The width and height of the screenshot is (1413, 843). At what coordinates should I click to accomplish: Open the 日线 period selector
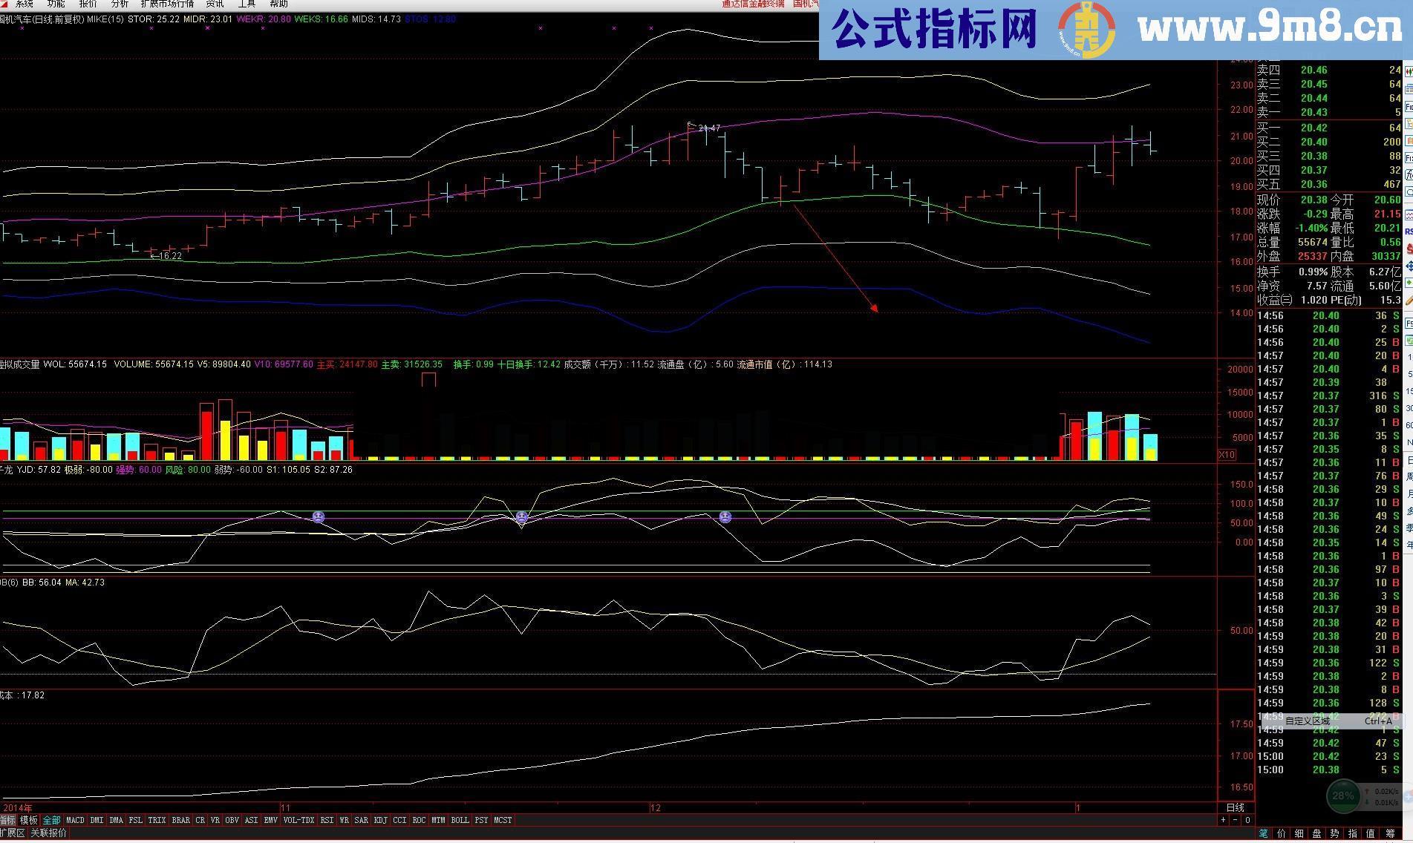tap(1236, 807)
